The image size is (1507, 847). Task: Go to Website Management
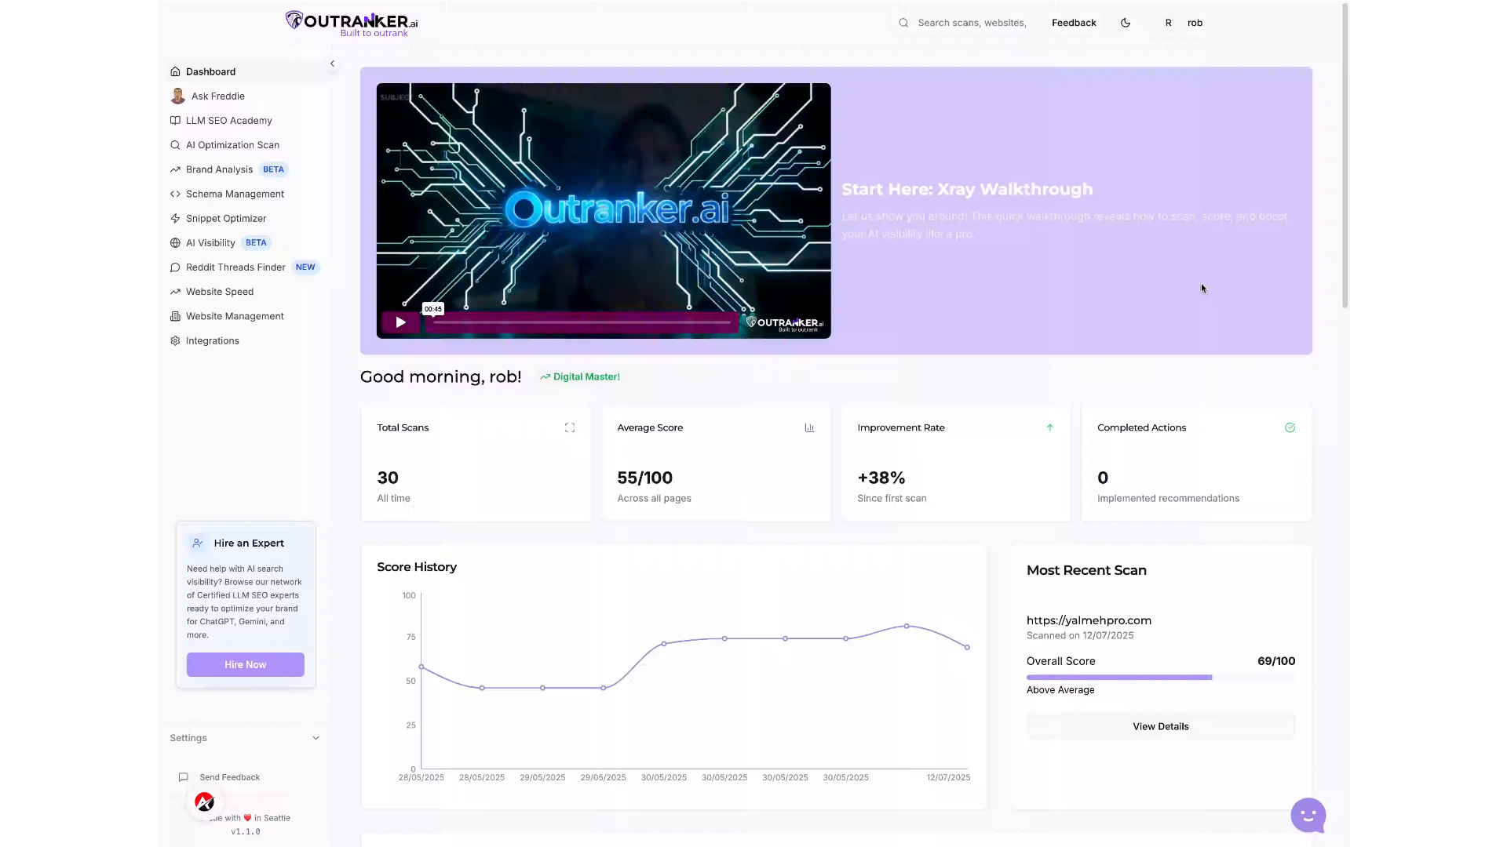pos(235,316)
